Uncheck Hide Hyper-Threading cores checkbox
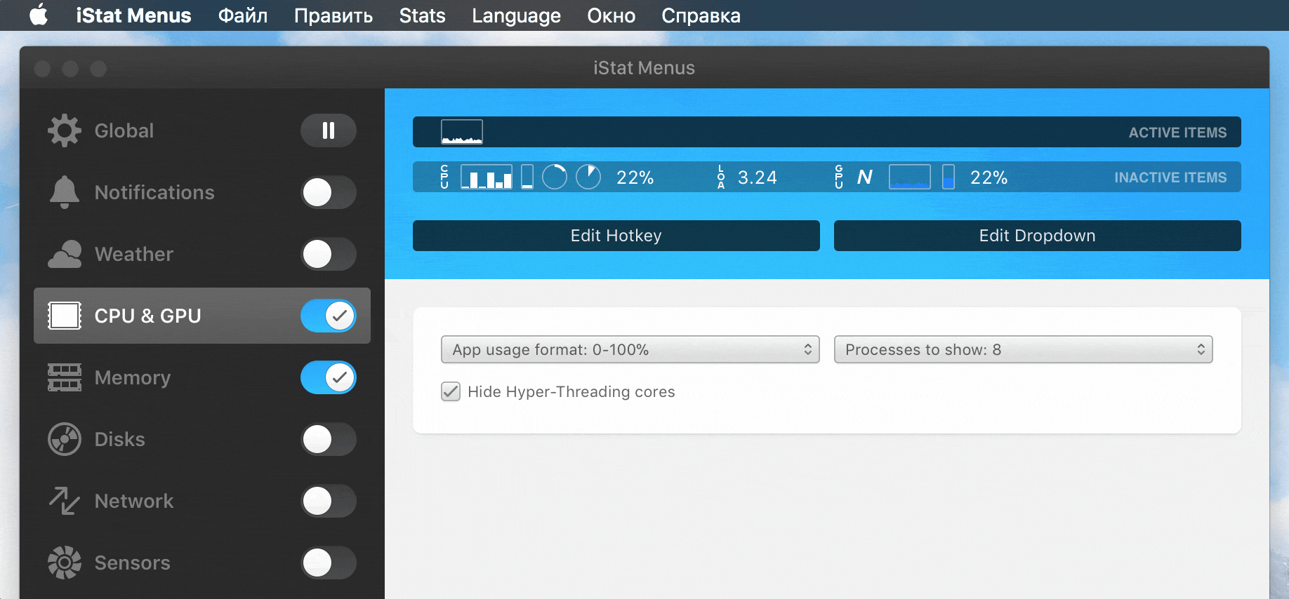Image resolution: width=1289 pixels, height=599 pixels. (451, 391)
